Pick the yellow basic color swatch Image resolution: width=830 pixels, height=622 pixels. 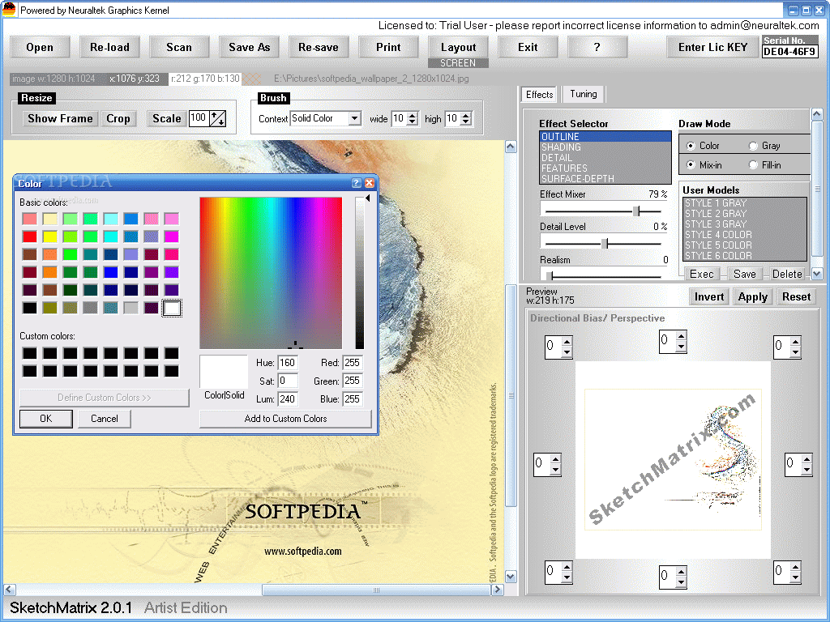(49, 236)
